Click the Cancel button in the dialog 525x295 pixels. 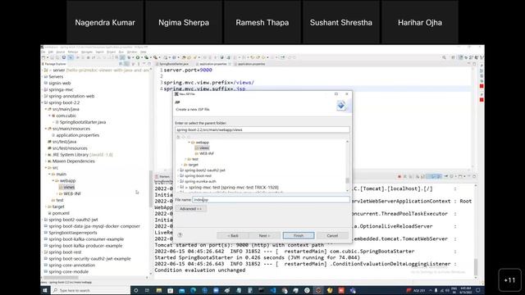pyautogui.click(x=332, y=235)
